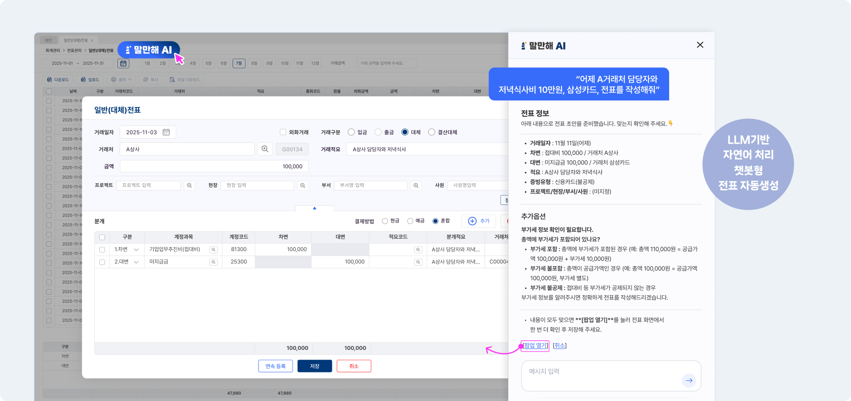Collapse the header section with the triangle handle
Image resolution: width=851 pixels, height=401 pixels.
(x=315, y=208)
